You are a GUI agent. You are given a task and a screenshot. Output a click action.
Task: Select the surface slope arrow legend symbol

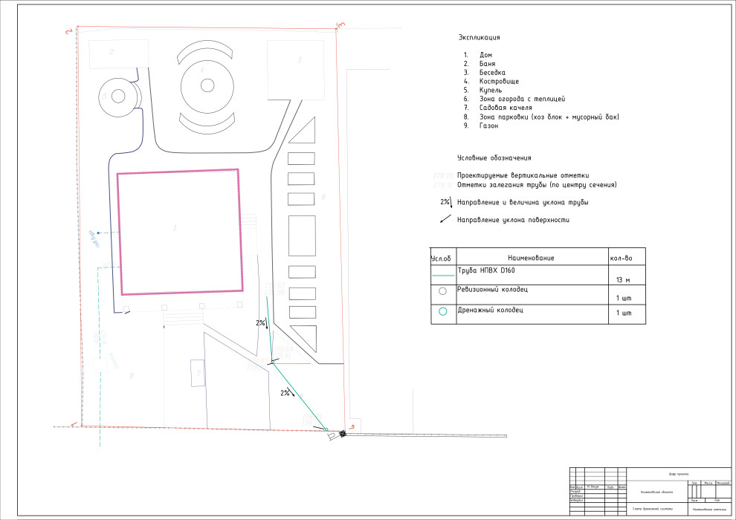[445, 219]
